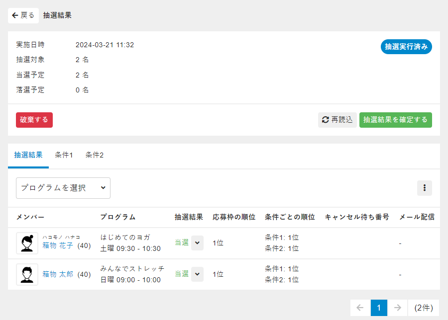
Task: Open the プログラムを選択 dropdown
Action: (63, 188)
